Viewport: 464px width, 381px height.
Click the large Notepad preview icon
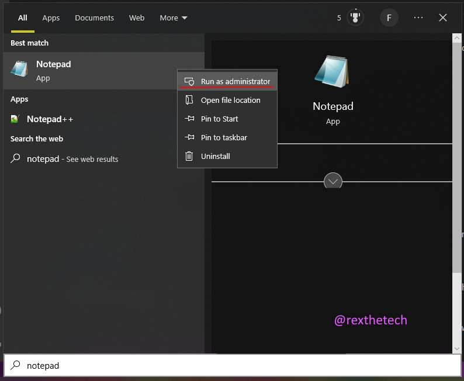(x=333, y=72)
